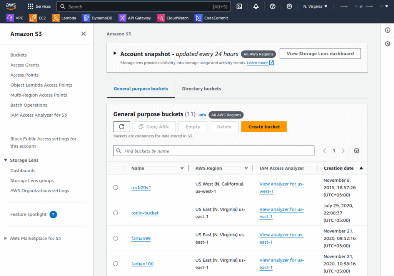The width and height of the screenshot is (394, 276).
Task: Refresh the bucket list
Action: tap(122, 127)
